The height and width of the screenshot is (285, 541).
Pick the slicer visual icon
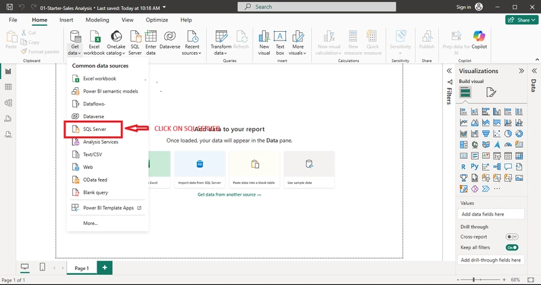tap(497, 156)
